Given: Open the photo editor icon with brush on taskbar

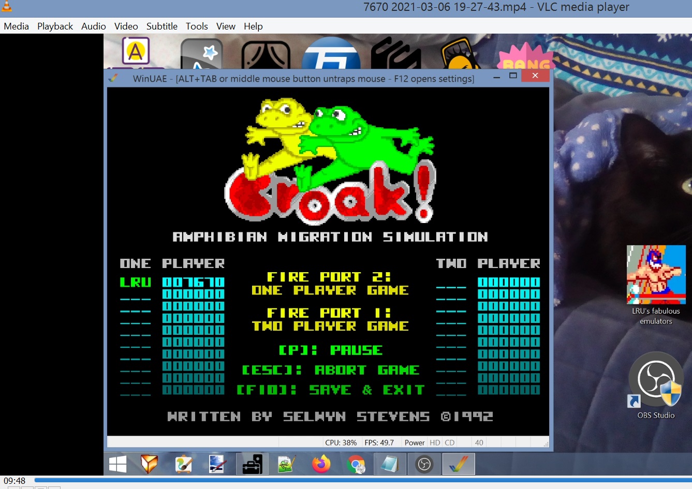Looking at the screenshot, I should pyautogui.click(x=217, y=464).
